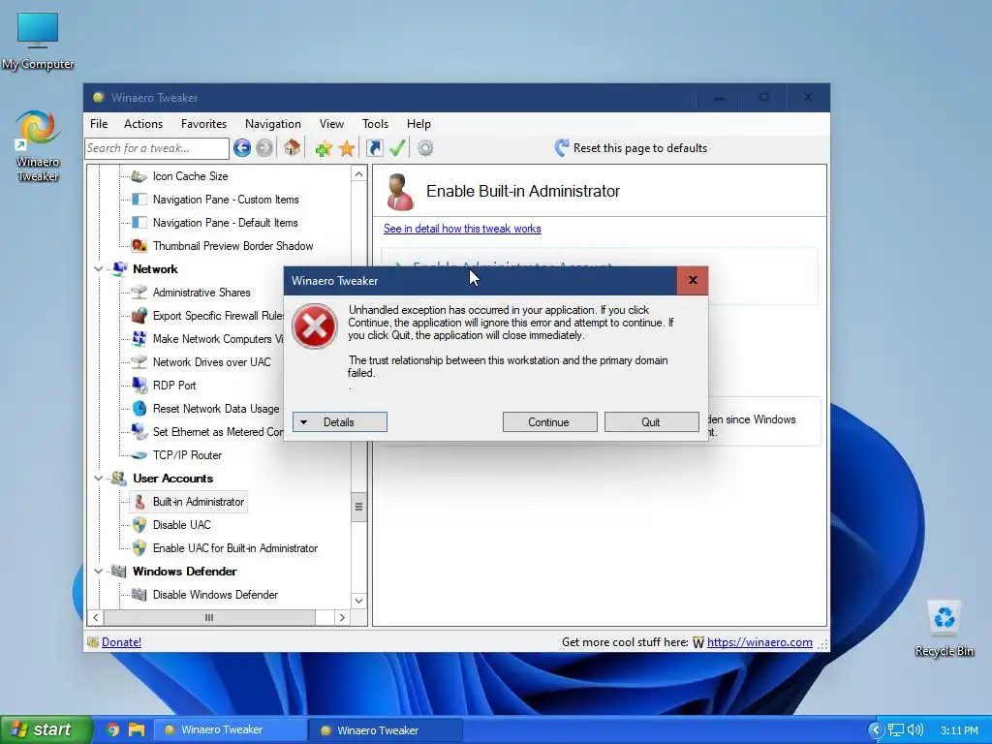992x744 pixels.
Task: Click Reset this page to defaults
Action: (631, 148)
